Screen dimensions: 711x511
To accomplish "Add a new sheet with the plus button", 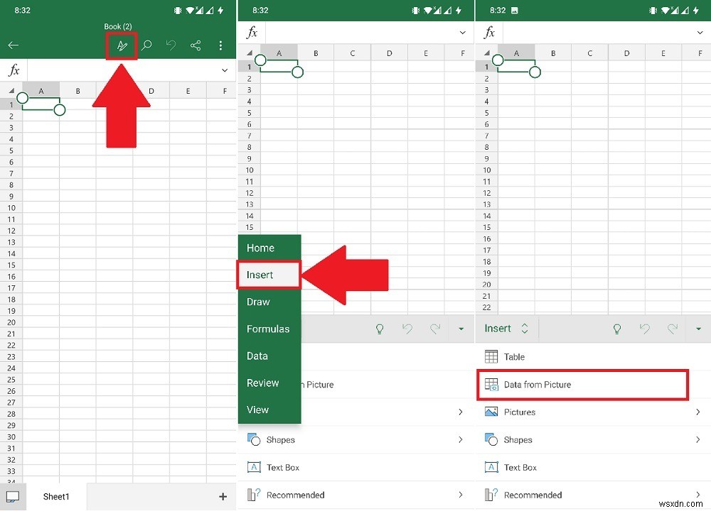I will tap(223, 496).
